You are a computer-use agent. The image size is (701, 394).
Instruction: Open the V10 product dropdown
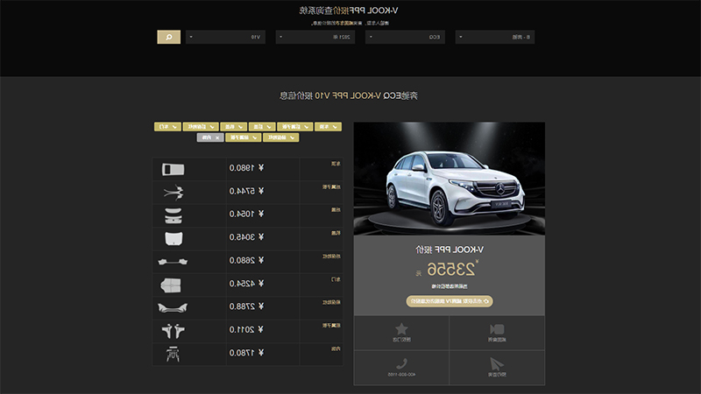point(225,37)
